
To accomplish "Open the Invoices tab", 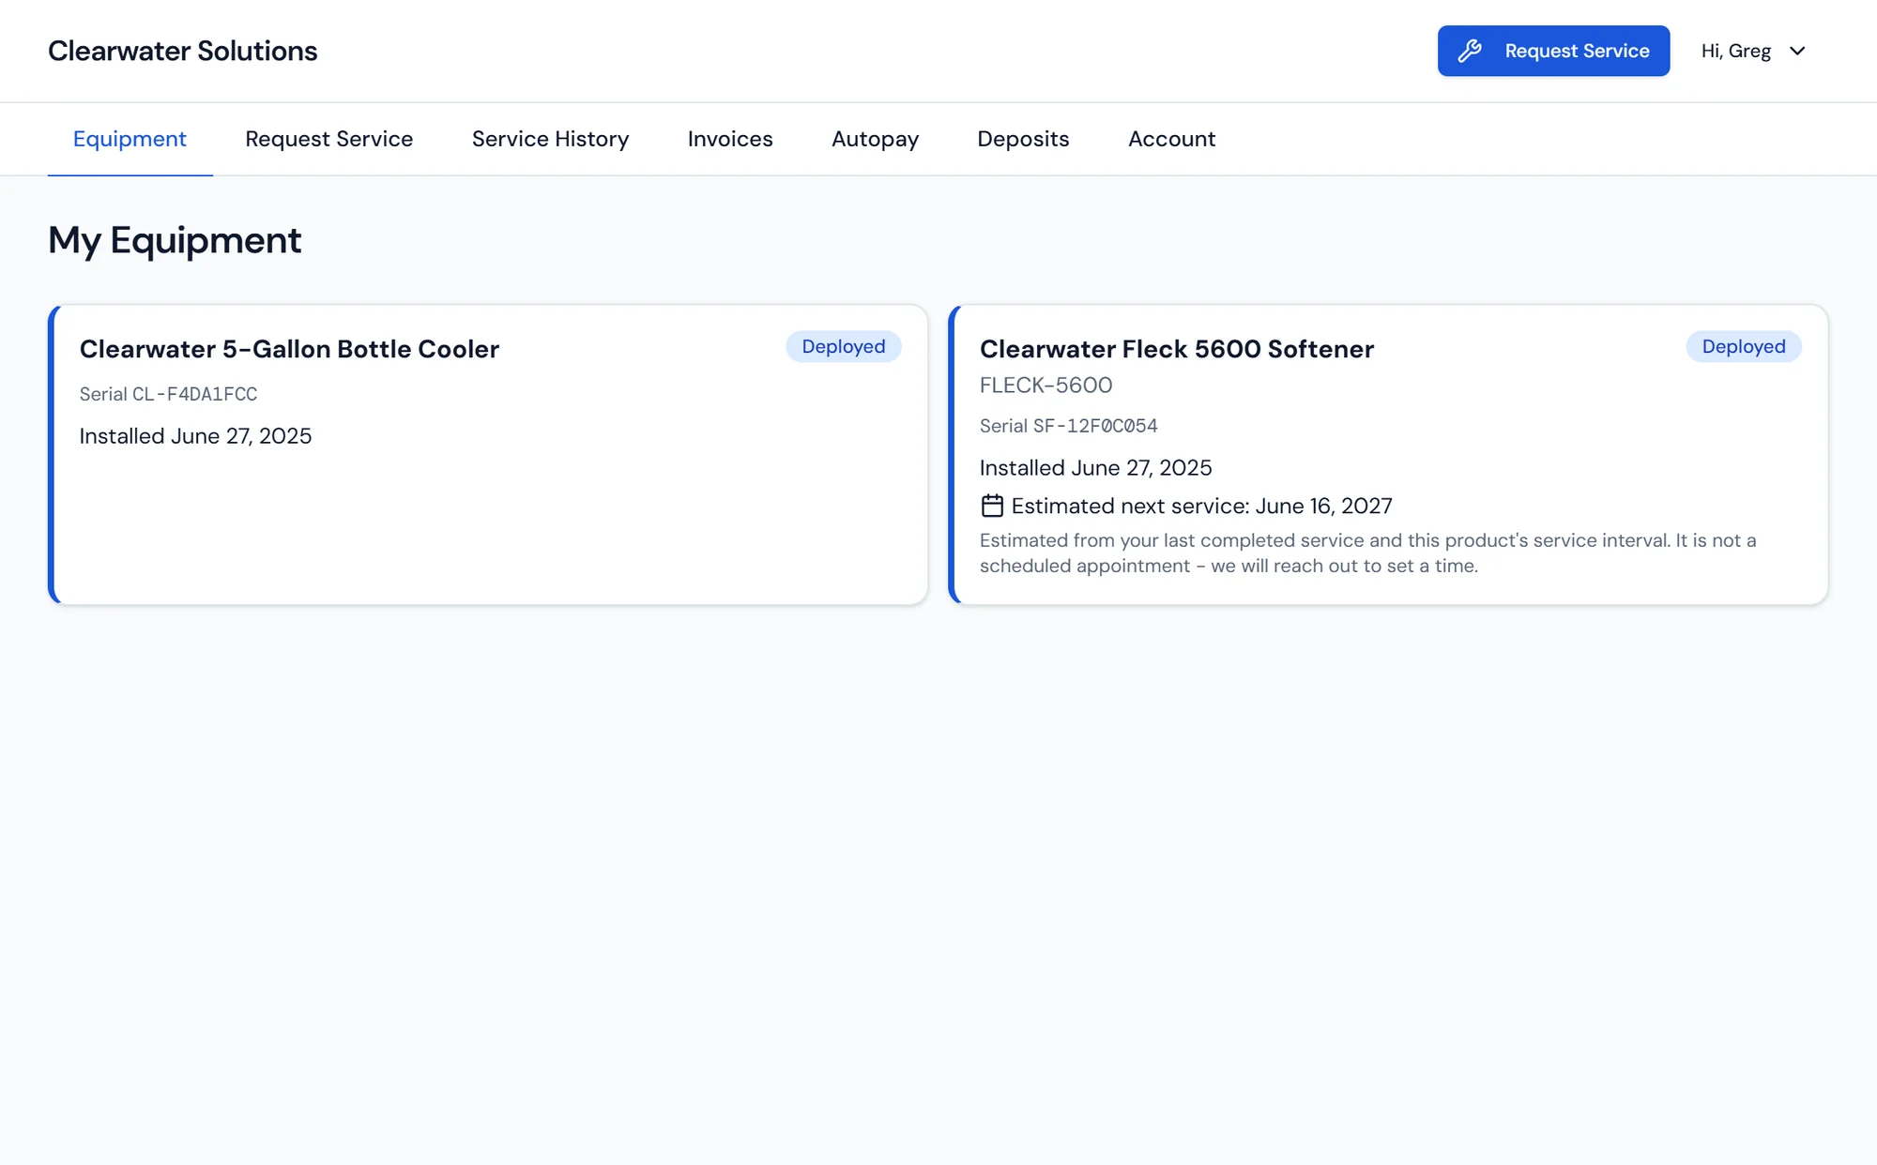I will 730,139.
